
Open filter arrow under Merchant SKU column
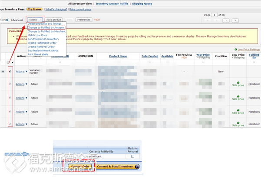60,62
